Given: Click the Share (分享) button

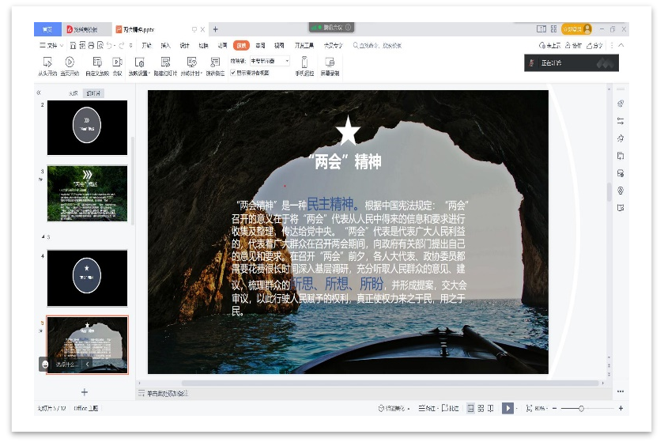Looking at the screenshot, I should point(594,46).
